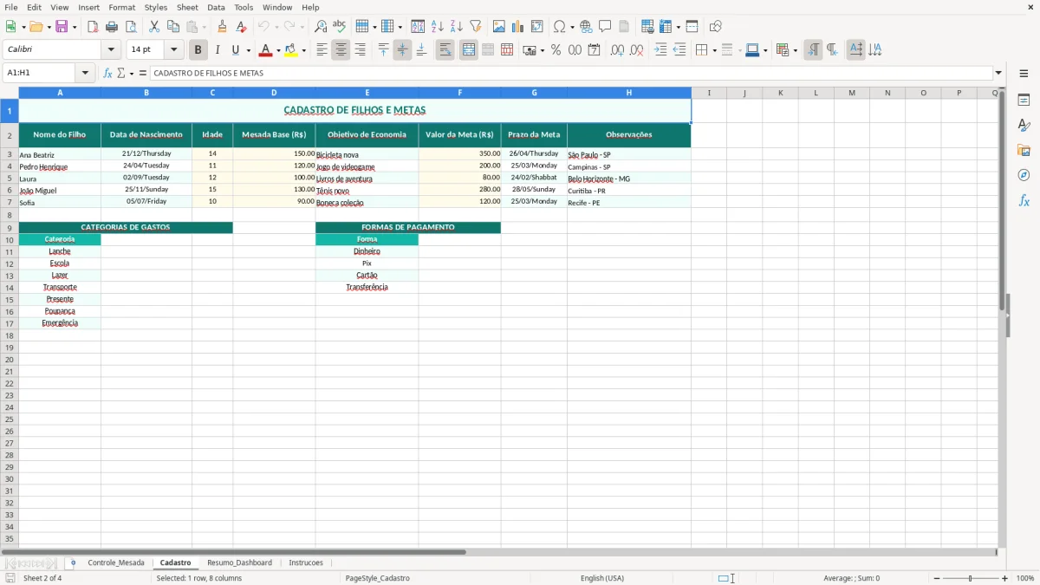Click the Print icon
Viewport: 1040px width, 585px height.
(112, 27)
